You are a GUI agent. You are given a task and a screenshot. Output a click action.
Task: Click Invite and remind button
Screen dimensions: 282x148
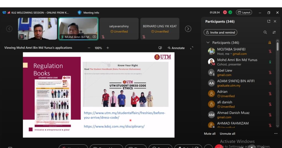(220, 32)
